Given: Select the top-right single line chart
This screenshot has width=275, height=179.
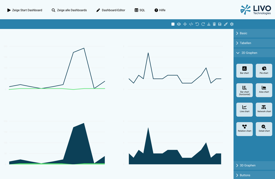Looking at the screenshot, I should coord(173,68).
